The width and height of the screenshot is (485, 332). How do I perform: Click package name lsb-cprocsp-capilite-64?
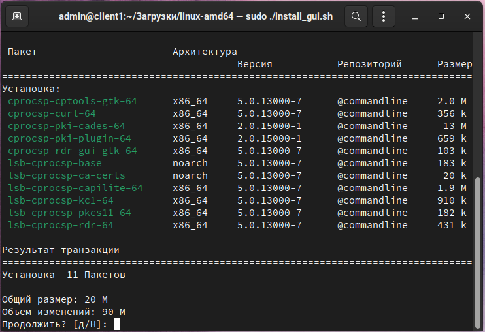pos(75,188)
